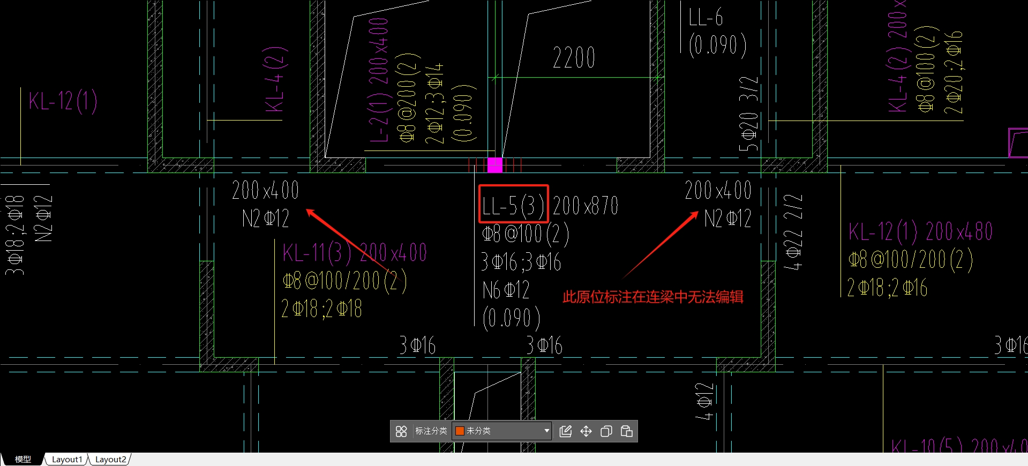Select (0.090) text under LL-6

pyautogui.click(x=718, y=45)
